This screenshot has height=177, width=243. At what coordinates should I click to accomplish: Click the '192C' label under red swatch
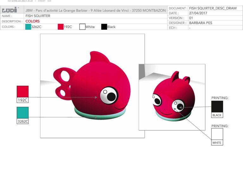coord(23,100)
